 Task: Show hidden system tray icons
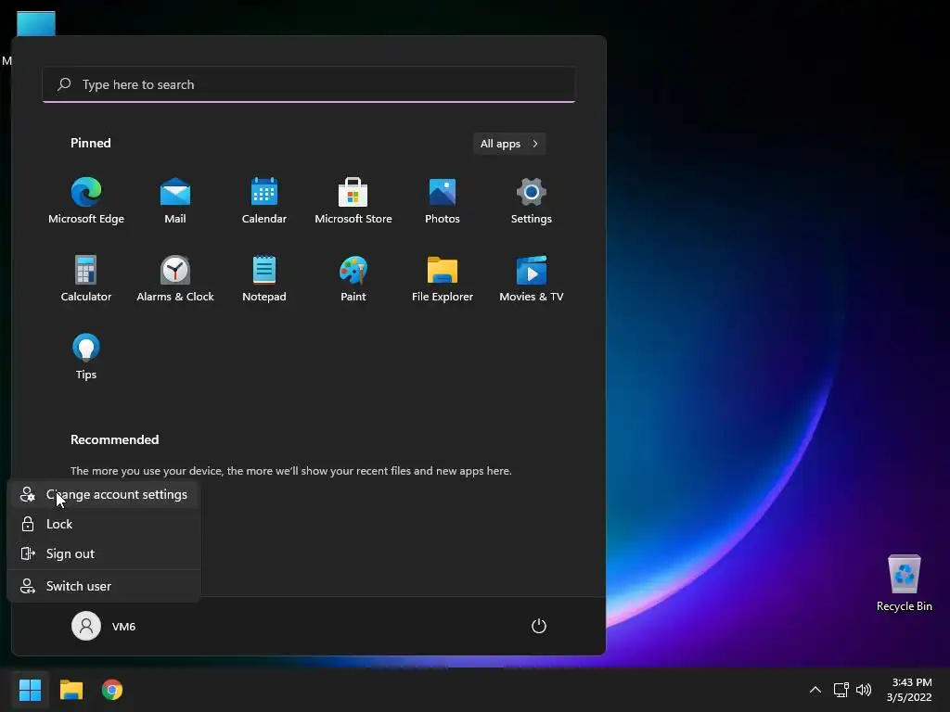pyautogui.click(x=815, y=690)
